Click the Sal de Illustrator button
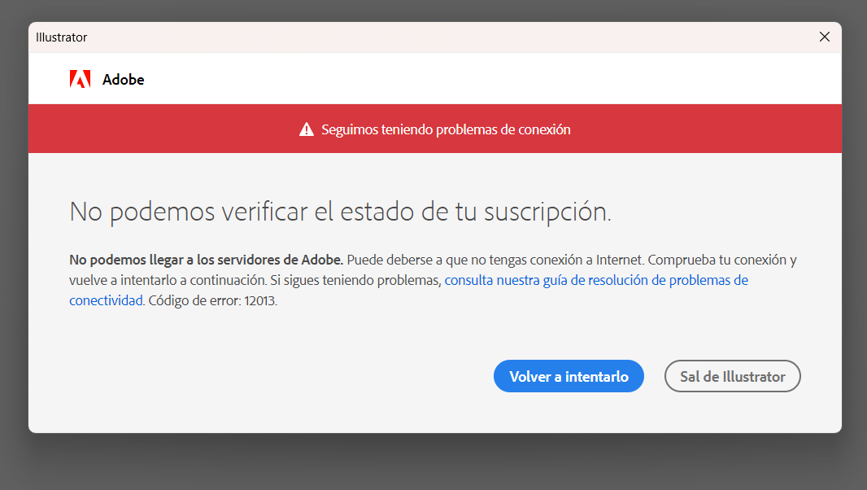 point(732,376)
